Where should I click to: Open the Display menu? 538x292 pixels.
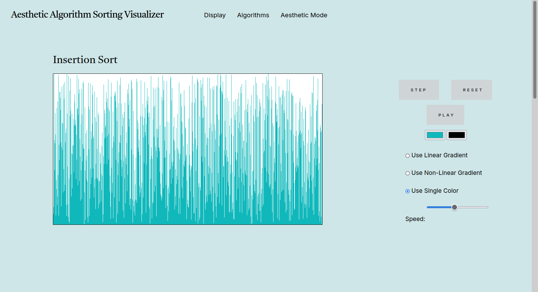215,15
